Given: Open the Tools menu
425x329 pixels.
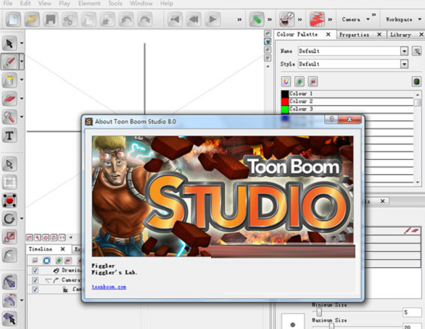Looking at the screenshot, I should [x=115, y=4].
